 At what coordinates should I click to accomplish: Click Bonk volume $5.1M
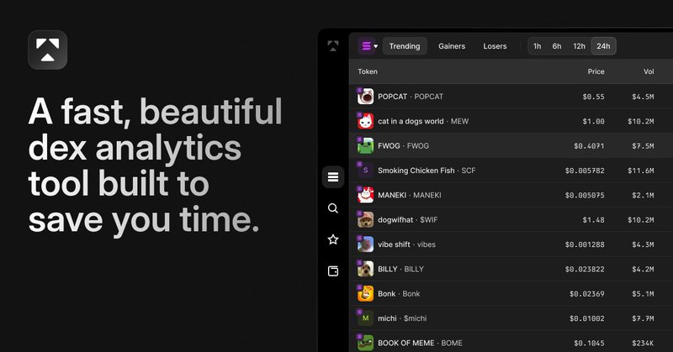pyautogui.click(x=643, y=294)
